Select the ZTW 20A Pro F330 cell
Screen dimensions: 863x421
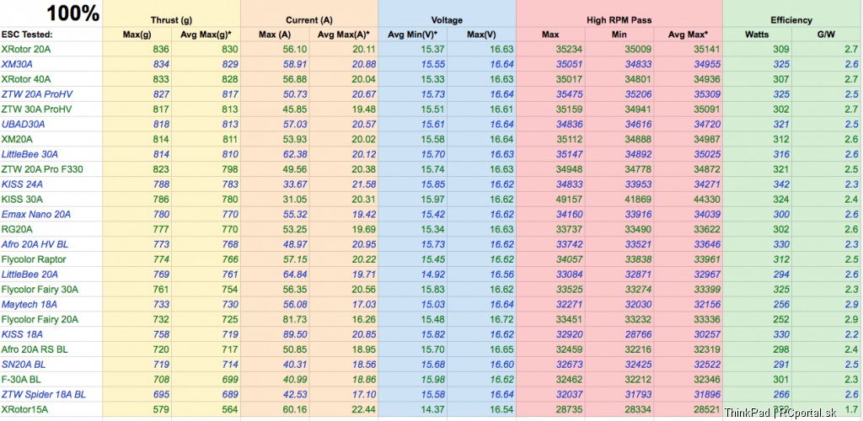pos(42,169)
